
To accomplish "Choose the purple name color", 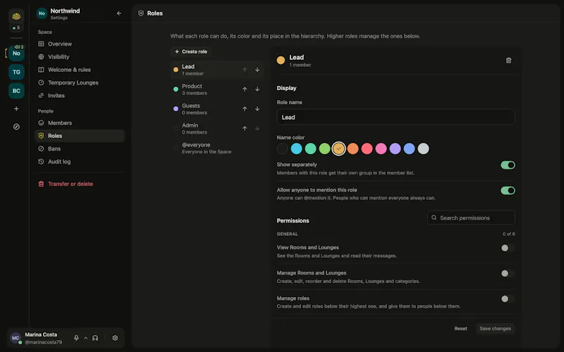I will coord(395,149).
